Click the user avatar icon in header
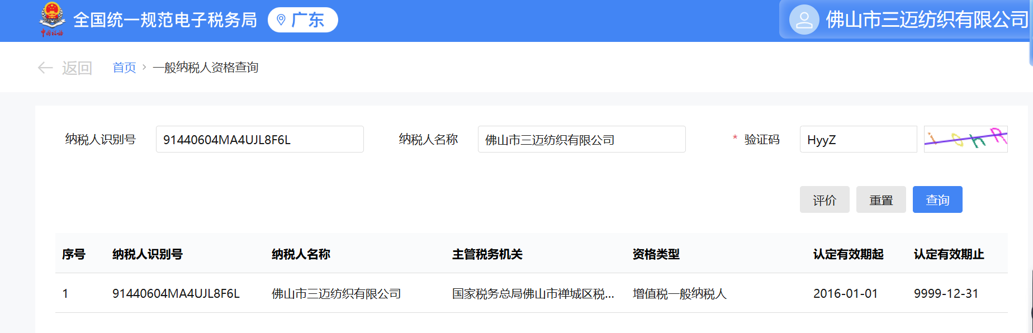 [x=804, y=20]
